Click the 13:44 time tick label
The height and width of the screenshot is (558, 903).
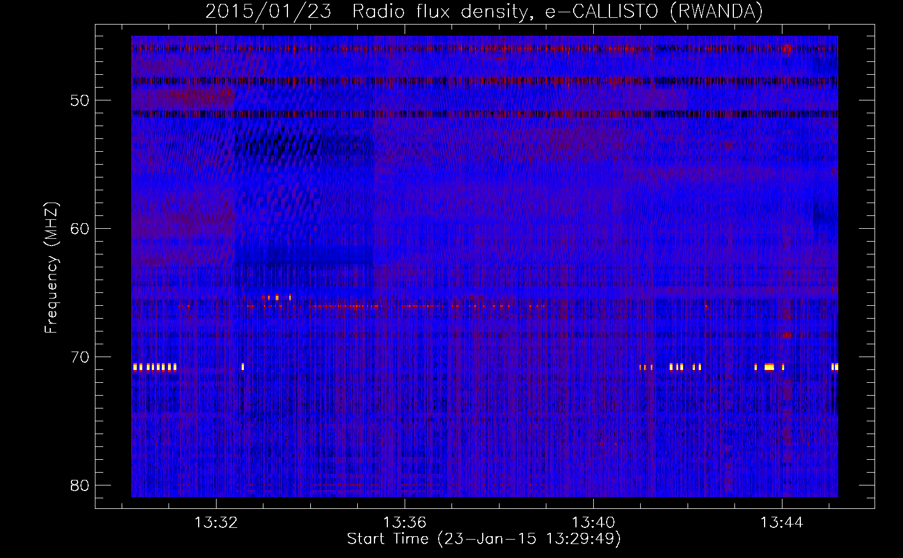782,522
